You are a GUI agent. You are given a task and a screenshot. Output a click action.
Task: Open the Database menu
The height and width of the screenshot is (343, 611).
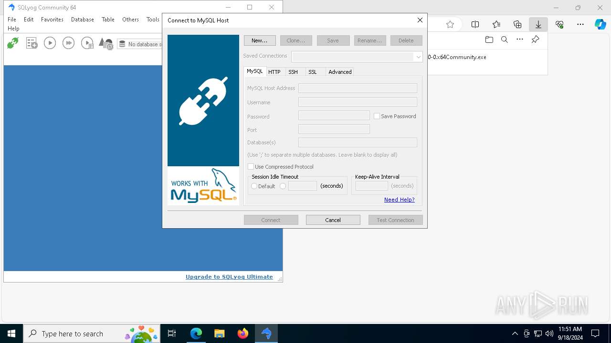pyautogui.click(x=83, y=20)
